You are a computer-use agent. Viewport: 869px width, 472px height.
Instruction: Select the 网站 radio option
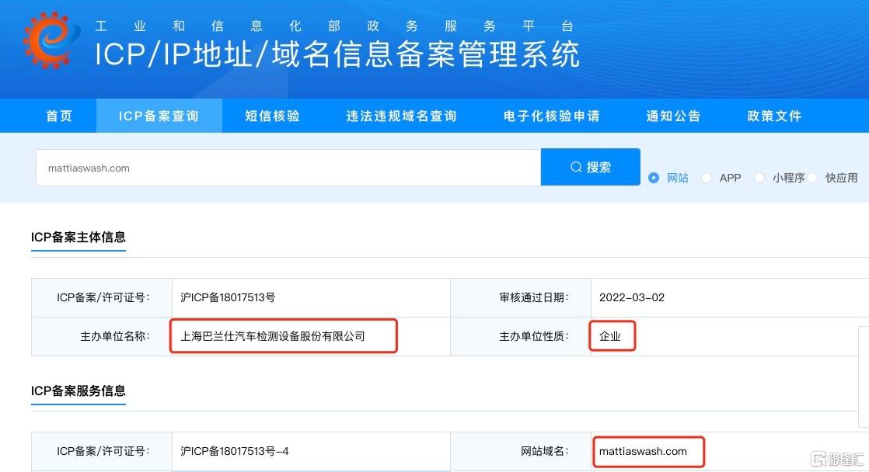(654, 178)
